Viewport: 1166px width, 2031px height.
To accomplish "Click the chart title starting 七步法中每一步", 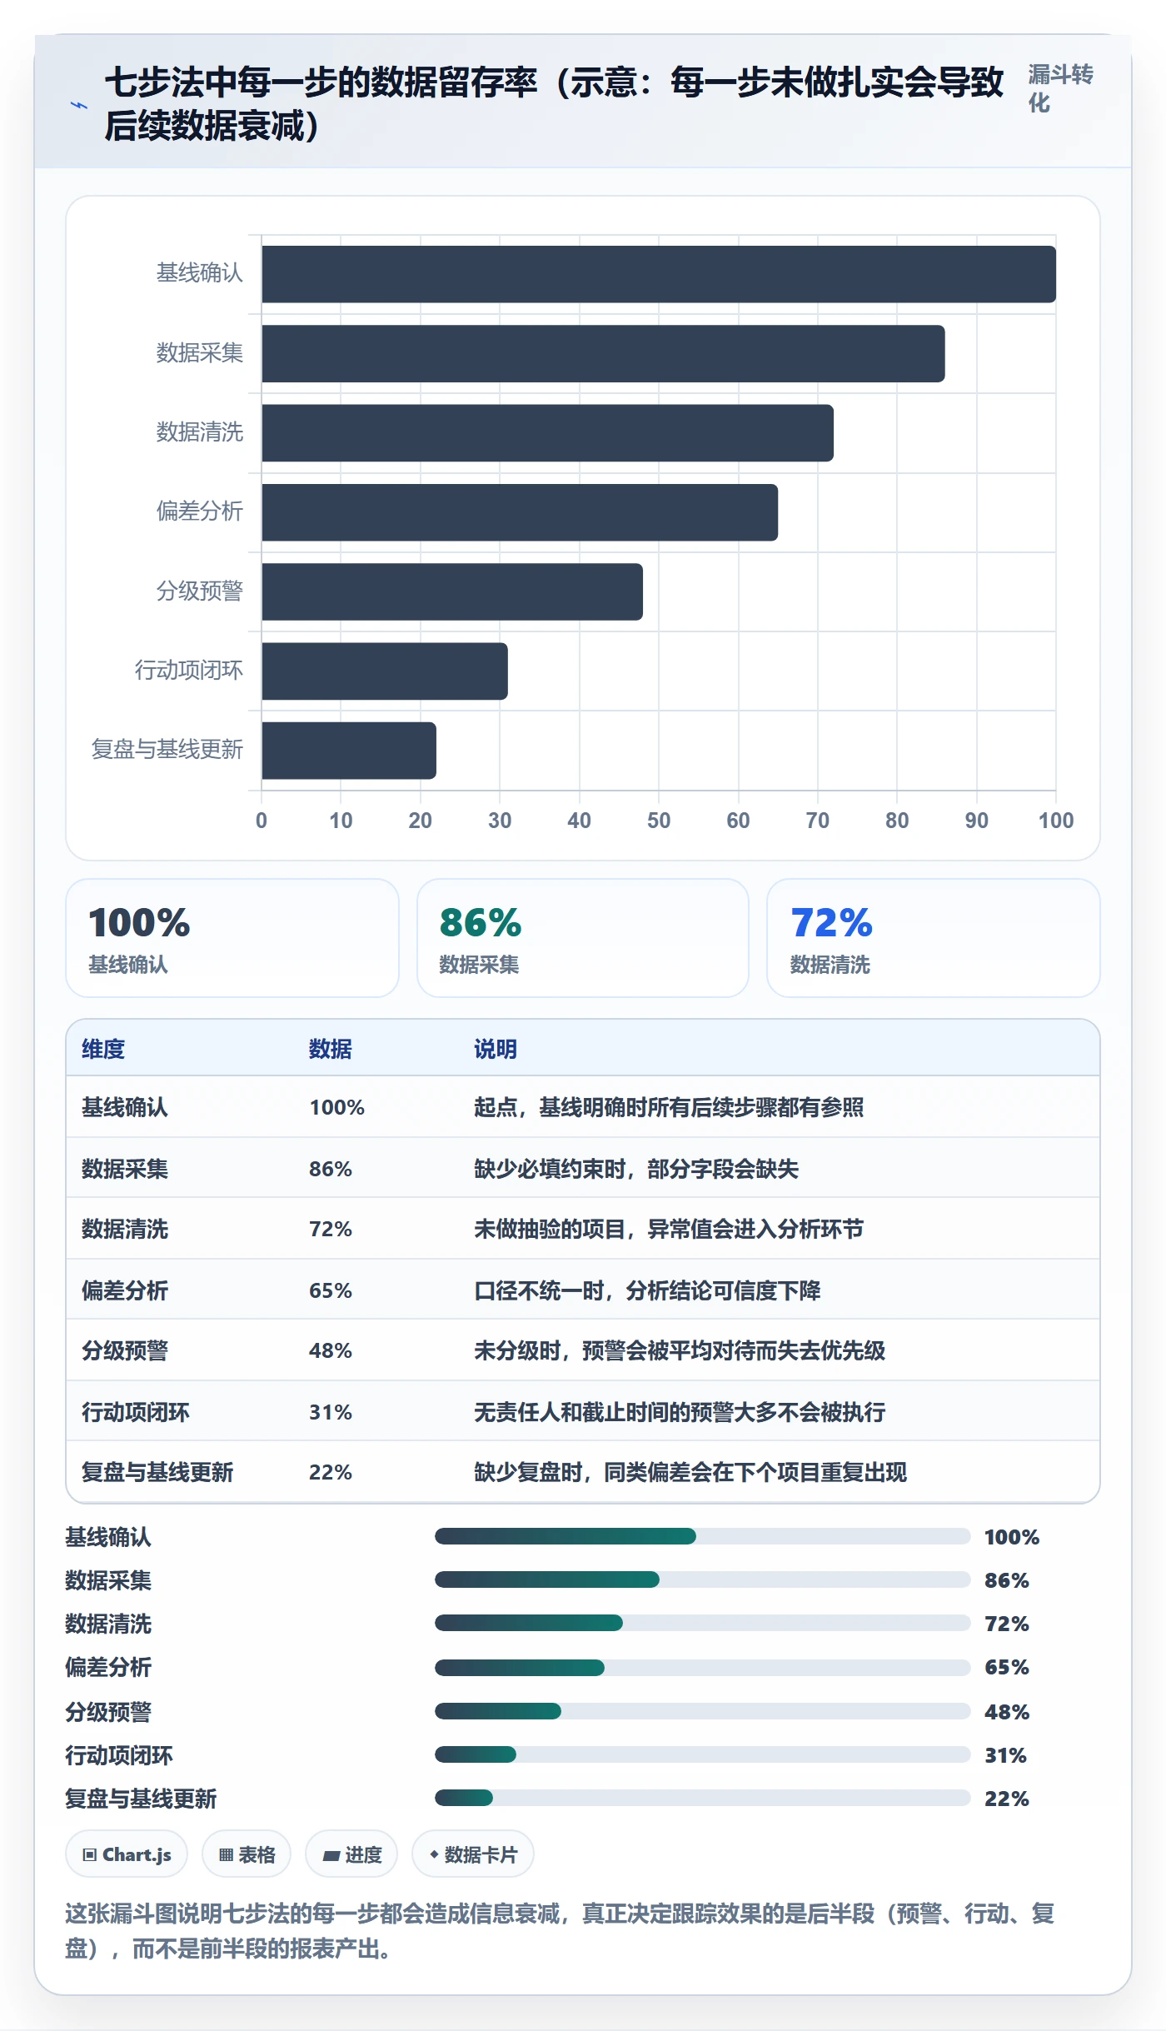I will point(555,104).
